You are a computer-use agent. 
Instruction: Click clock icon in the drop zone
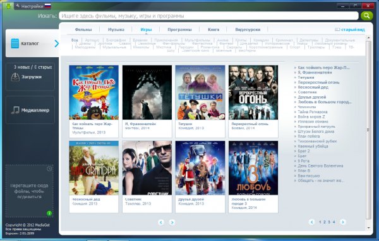(x=49, y=169)
